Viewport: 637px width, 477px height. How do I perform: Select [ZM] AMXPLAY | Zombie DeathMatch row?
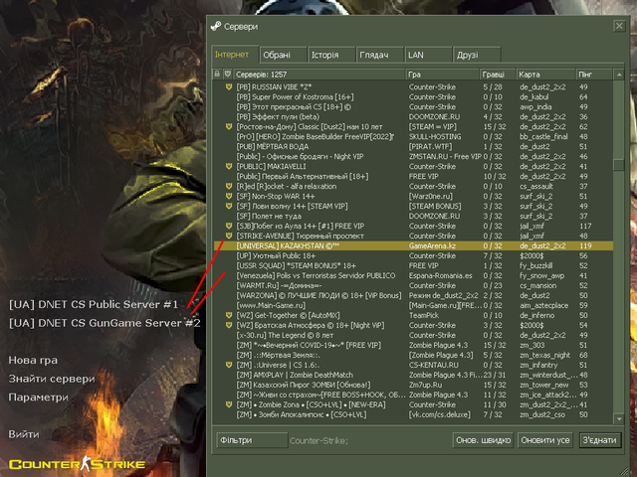point(413,375)
